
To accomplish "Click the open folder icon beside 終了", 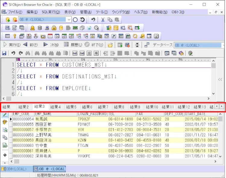I will (110, 45).
